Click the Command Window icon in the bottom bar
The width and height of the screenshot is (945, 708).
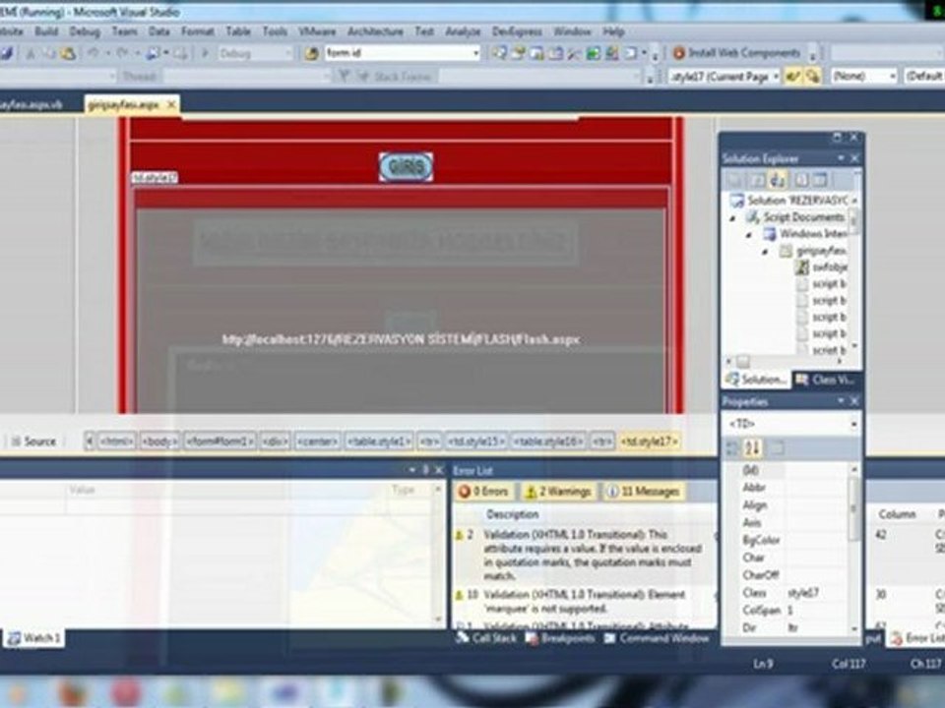[x=610, y=637]
